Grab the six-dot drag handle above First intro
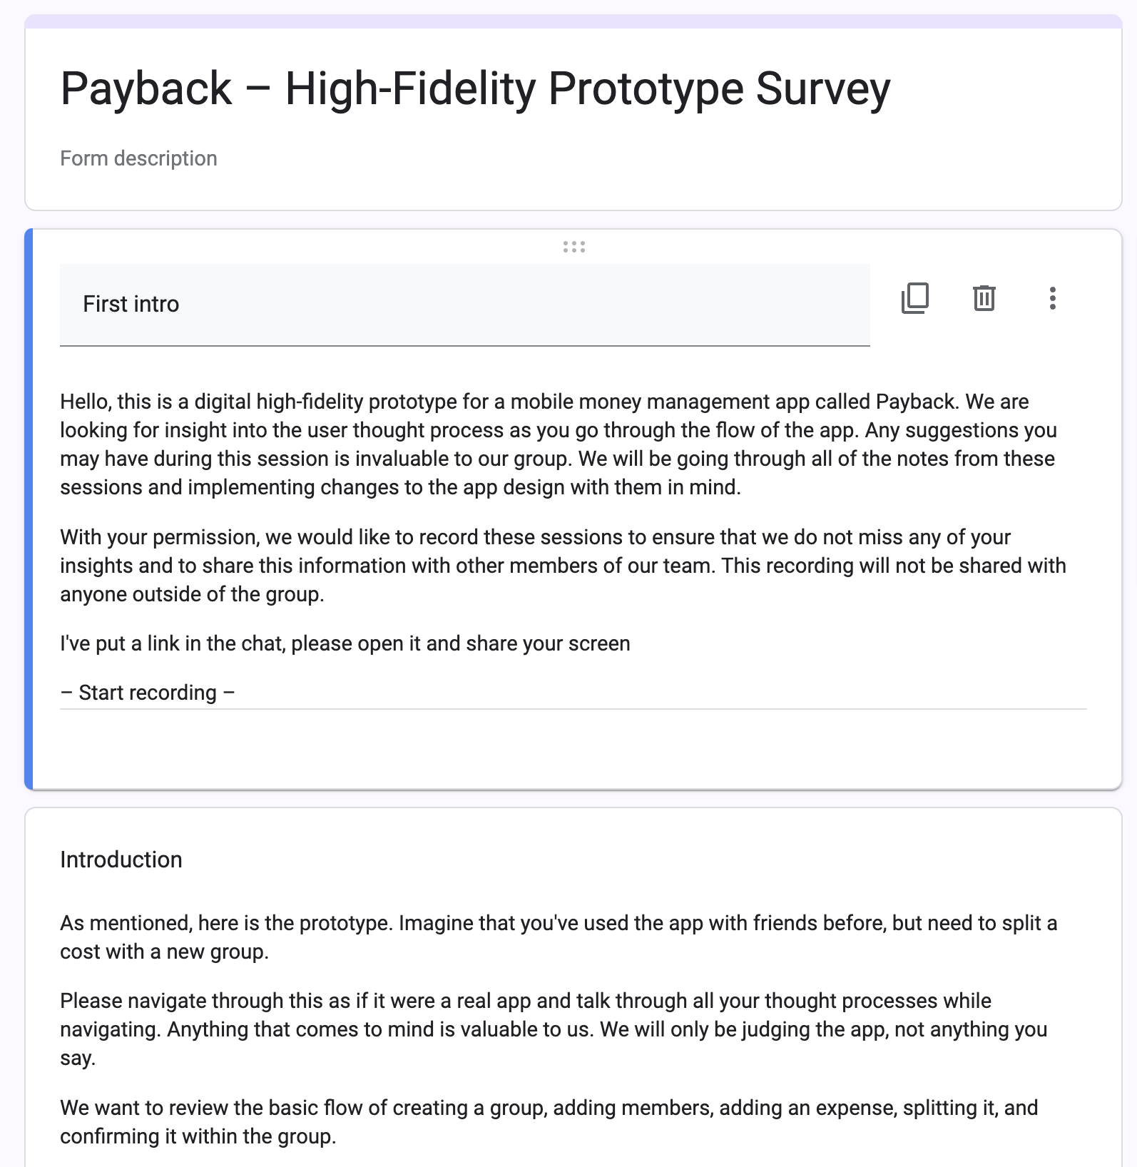This screenshot has width=1137, height=1167. 574,247
